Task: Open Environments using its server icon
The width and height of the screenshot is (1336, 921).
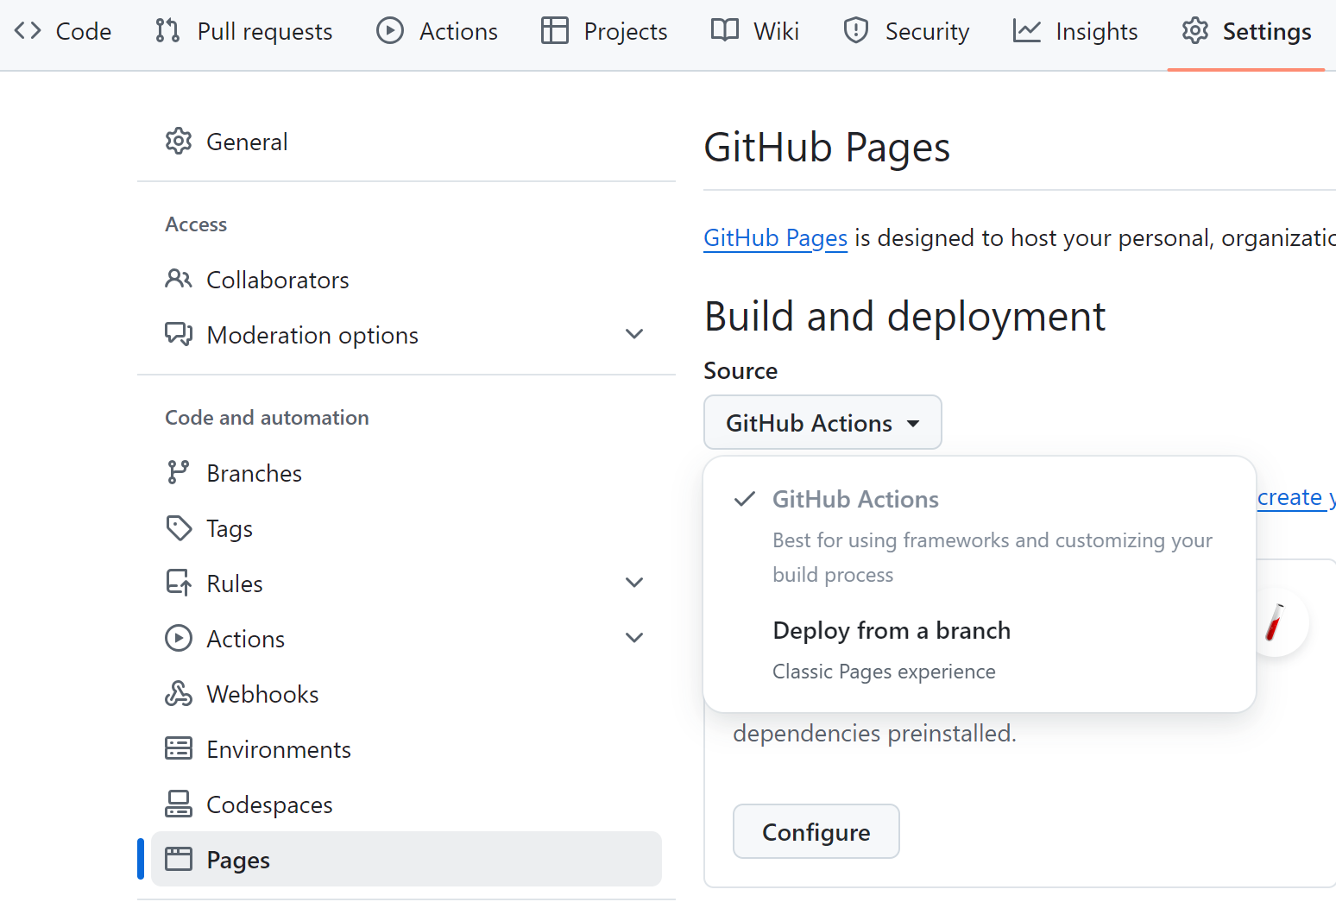Action: [179, 749]
